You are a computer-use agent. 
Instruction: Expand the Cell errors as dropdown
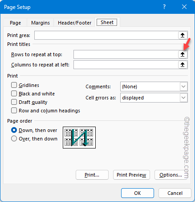point(154,98)
